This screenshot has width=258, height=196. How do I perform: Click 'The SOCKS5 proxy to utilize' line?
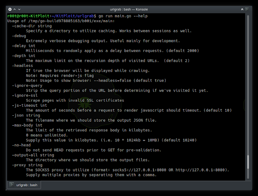coord(127,170)
